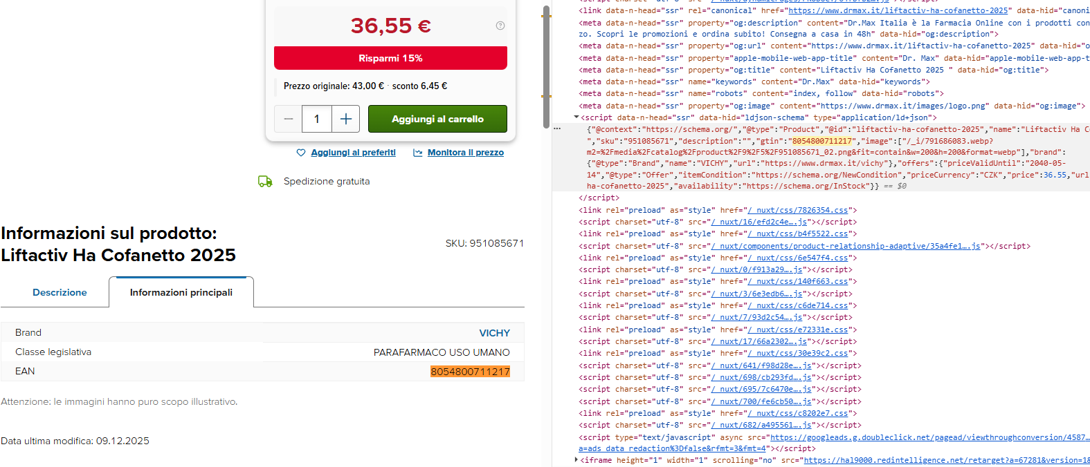The image size is (1090, 467).
Task: Click the price info question mark icon
Action: [500, 26]
